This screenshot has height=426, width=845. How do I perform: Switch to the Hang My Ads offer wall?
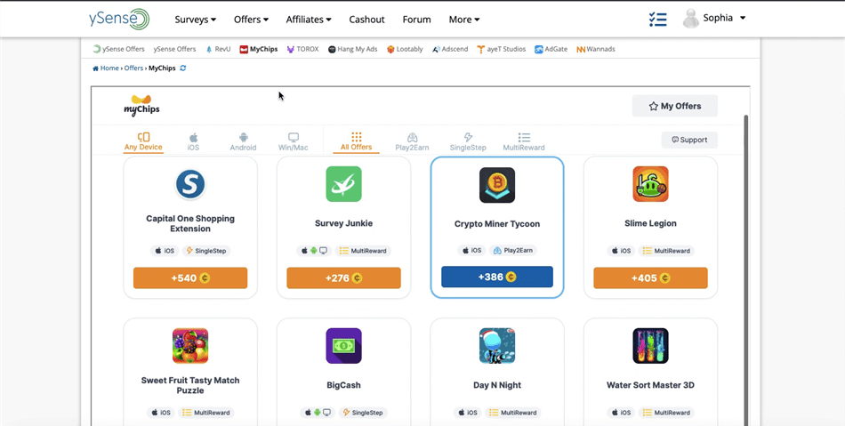[x=353, y=49]
